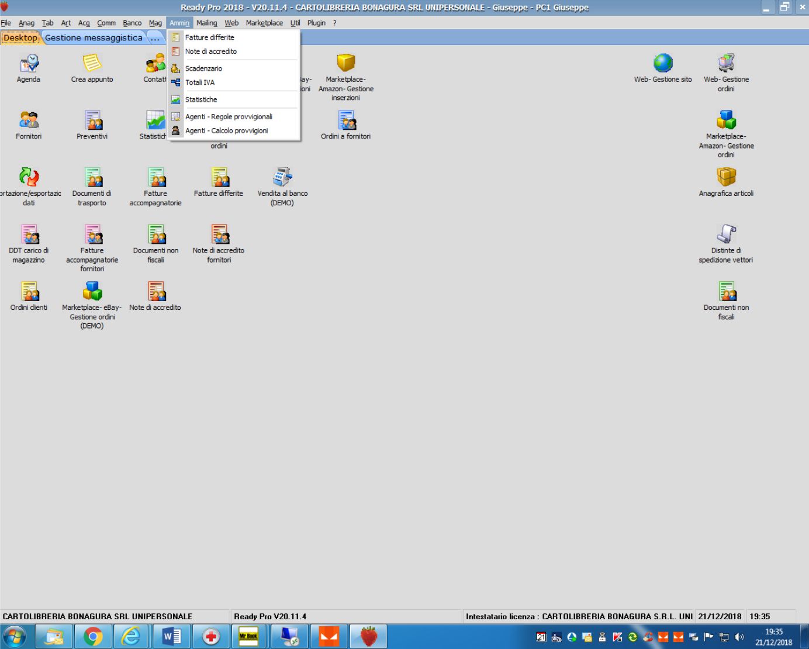Open the Mr. Book taskbar app
This screenshot has height=649, width=809.
(x=249, y=637)
